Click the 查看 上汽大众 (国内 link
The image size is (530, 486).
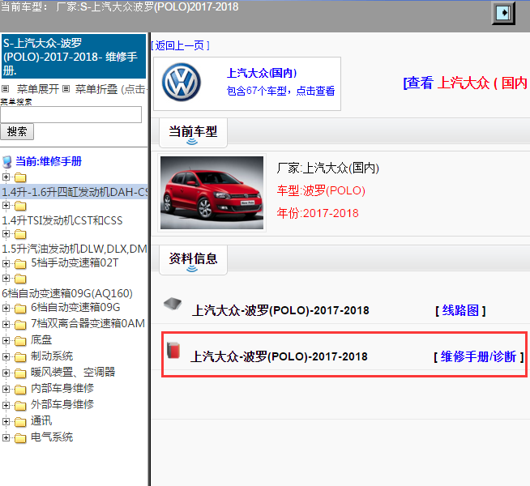(466, 83)
